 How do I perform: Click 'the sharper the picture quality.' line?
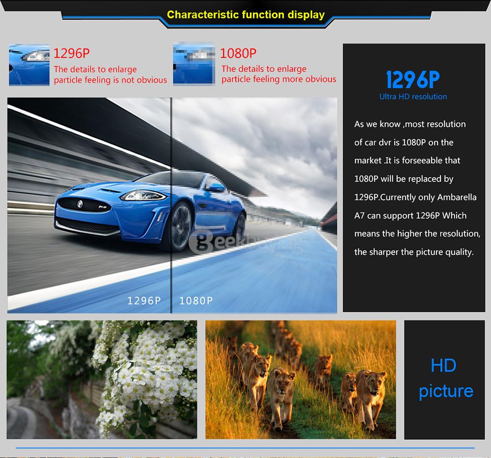point(413,252)
